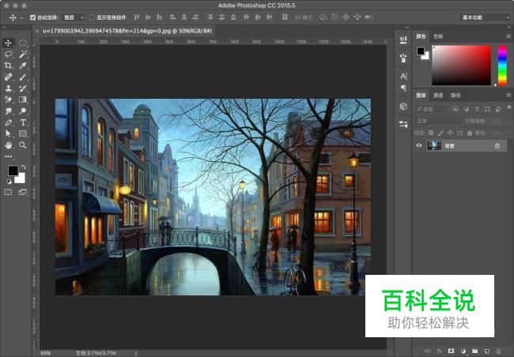Image resolution: width=514 pixels, height=357 pixels.
Task: Select the Eyedropper tool
Action: [23, 66]
